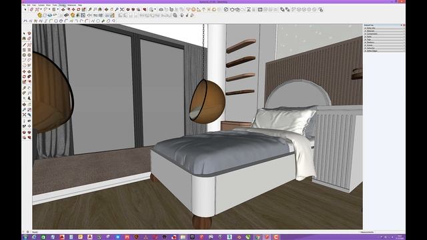Choose the Freehand tool in left toolbar
This screenshot has width=427, height=240.
click(x=29, y=45)
